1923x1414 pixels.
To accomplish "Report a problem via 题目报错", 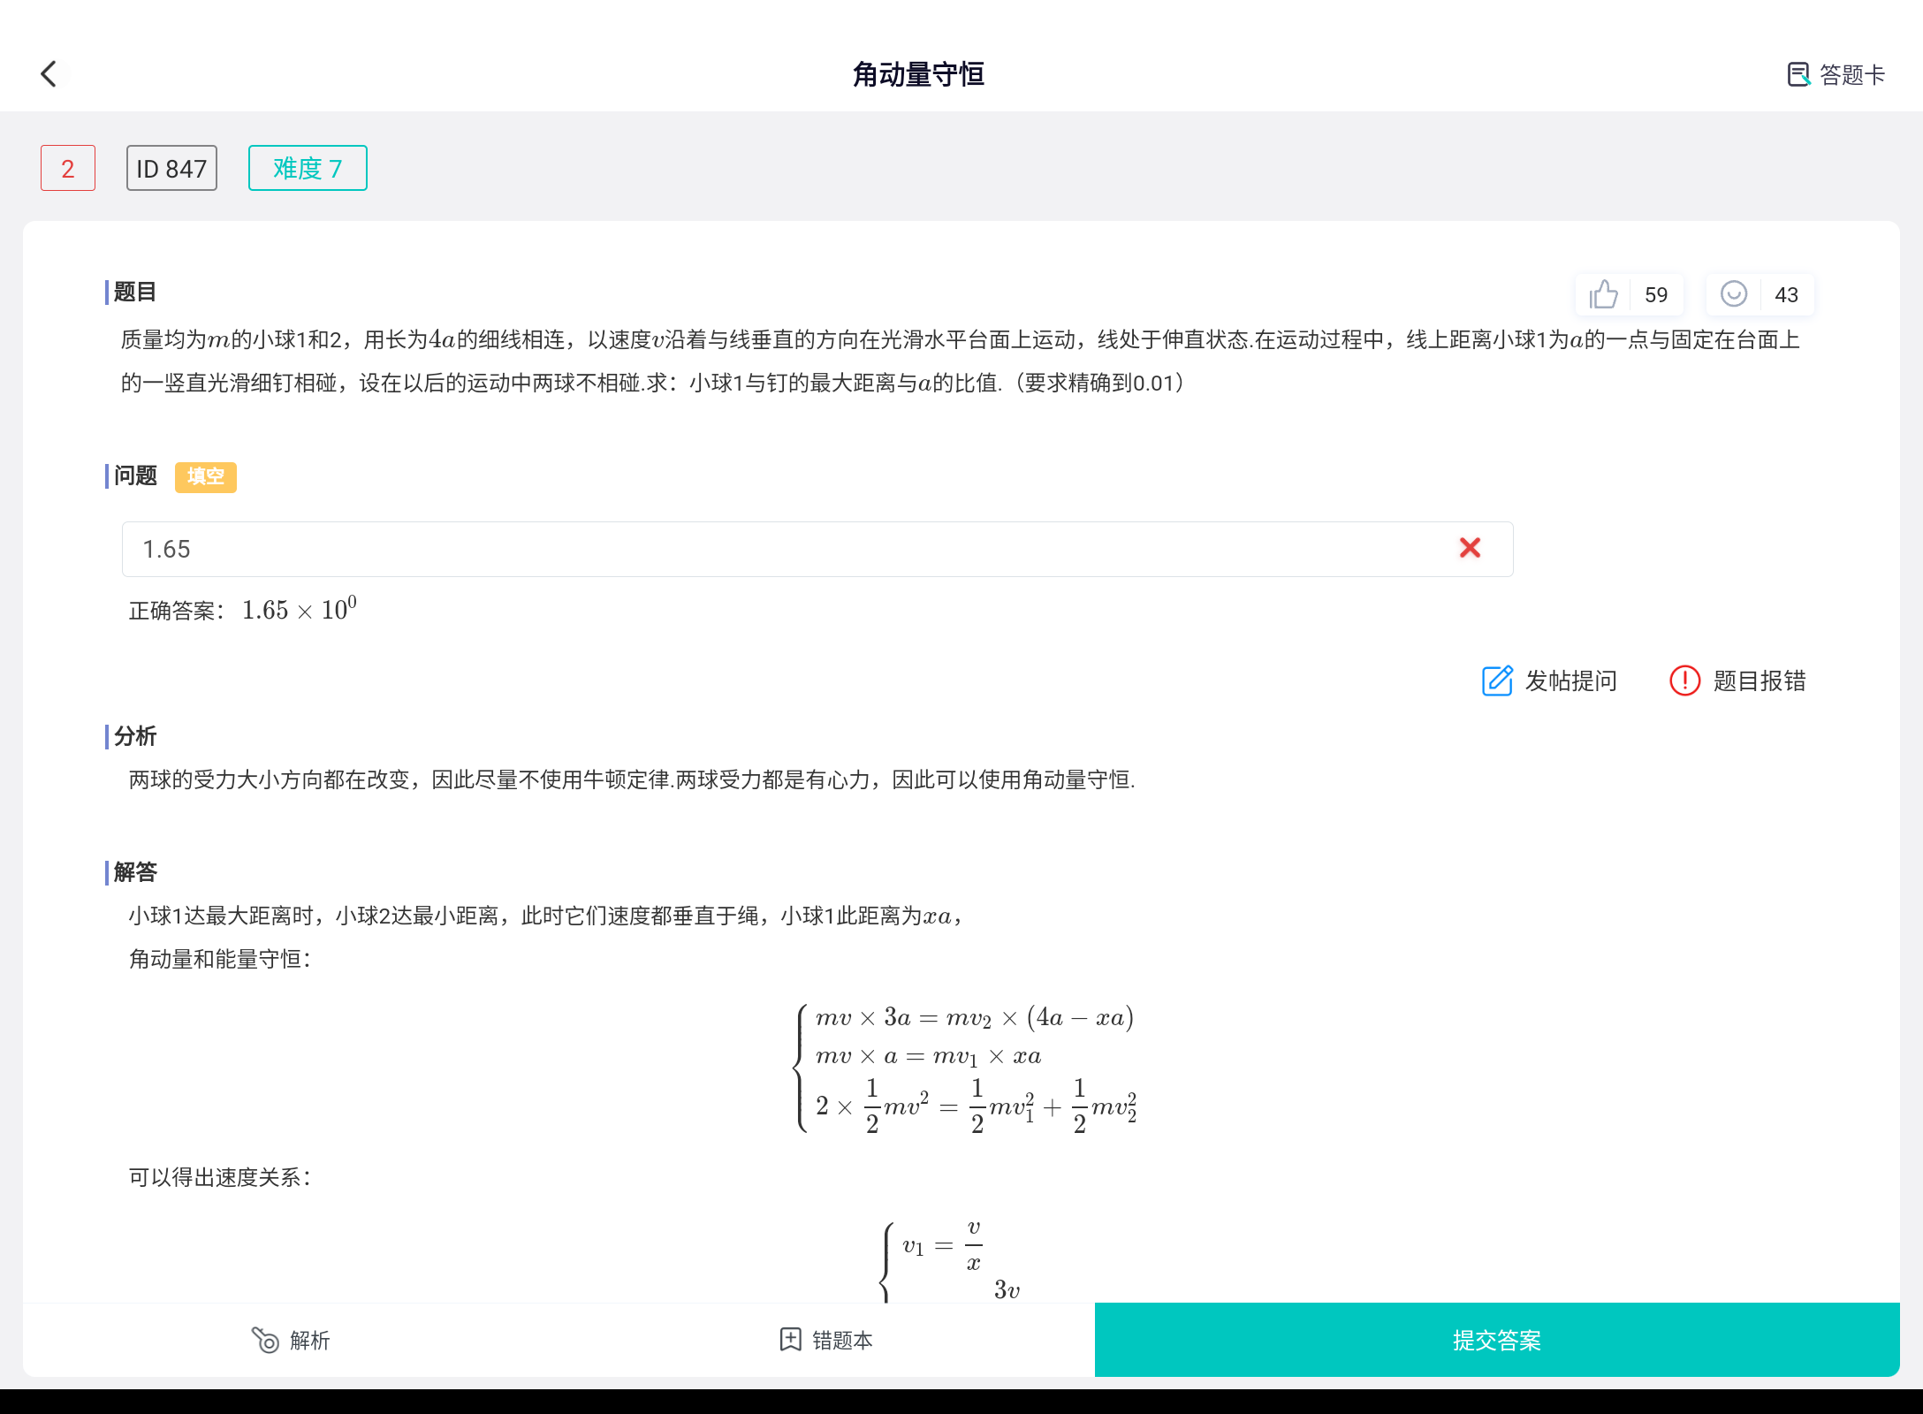I will coord(1737,680).
